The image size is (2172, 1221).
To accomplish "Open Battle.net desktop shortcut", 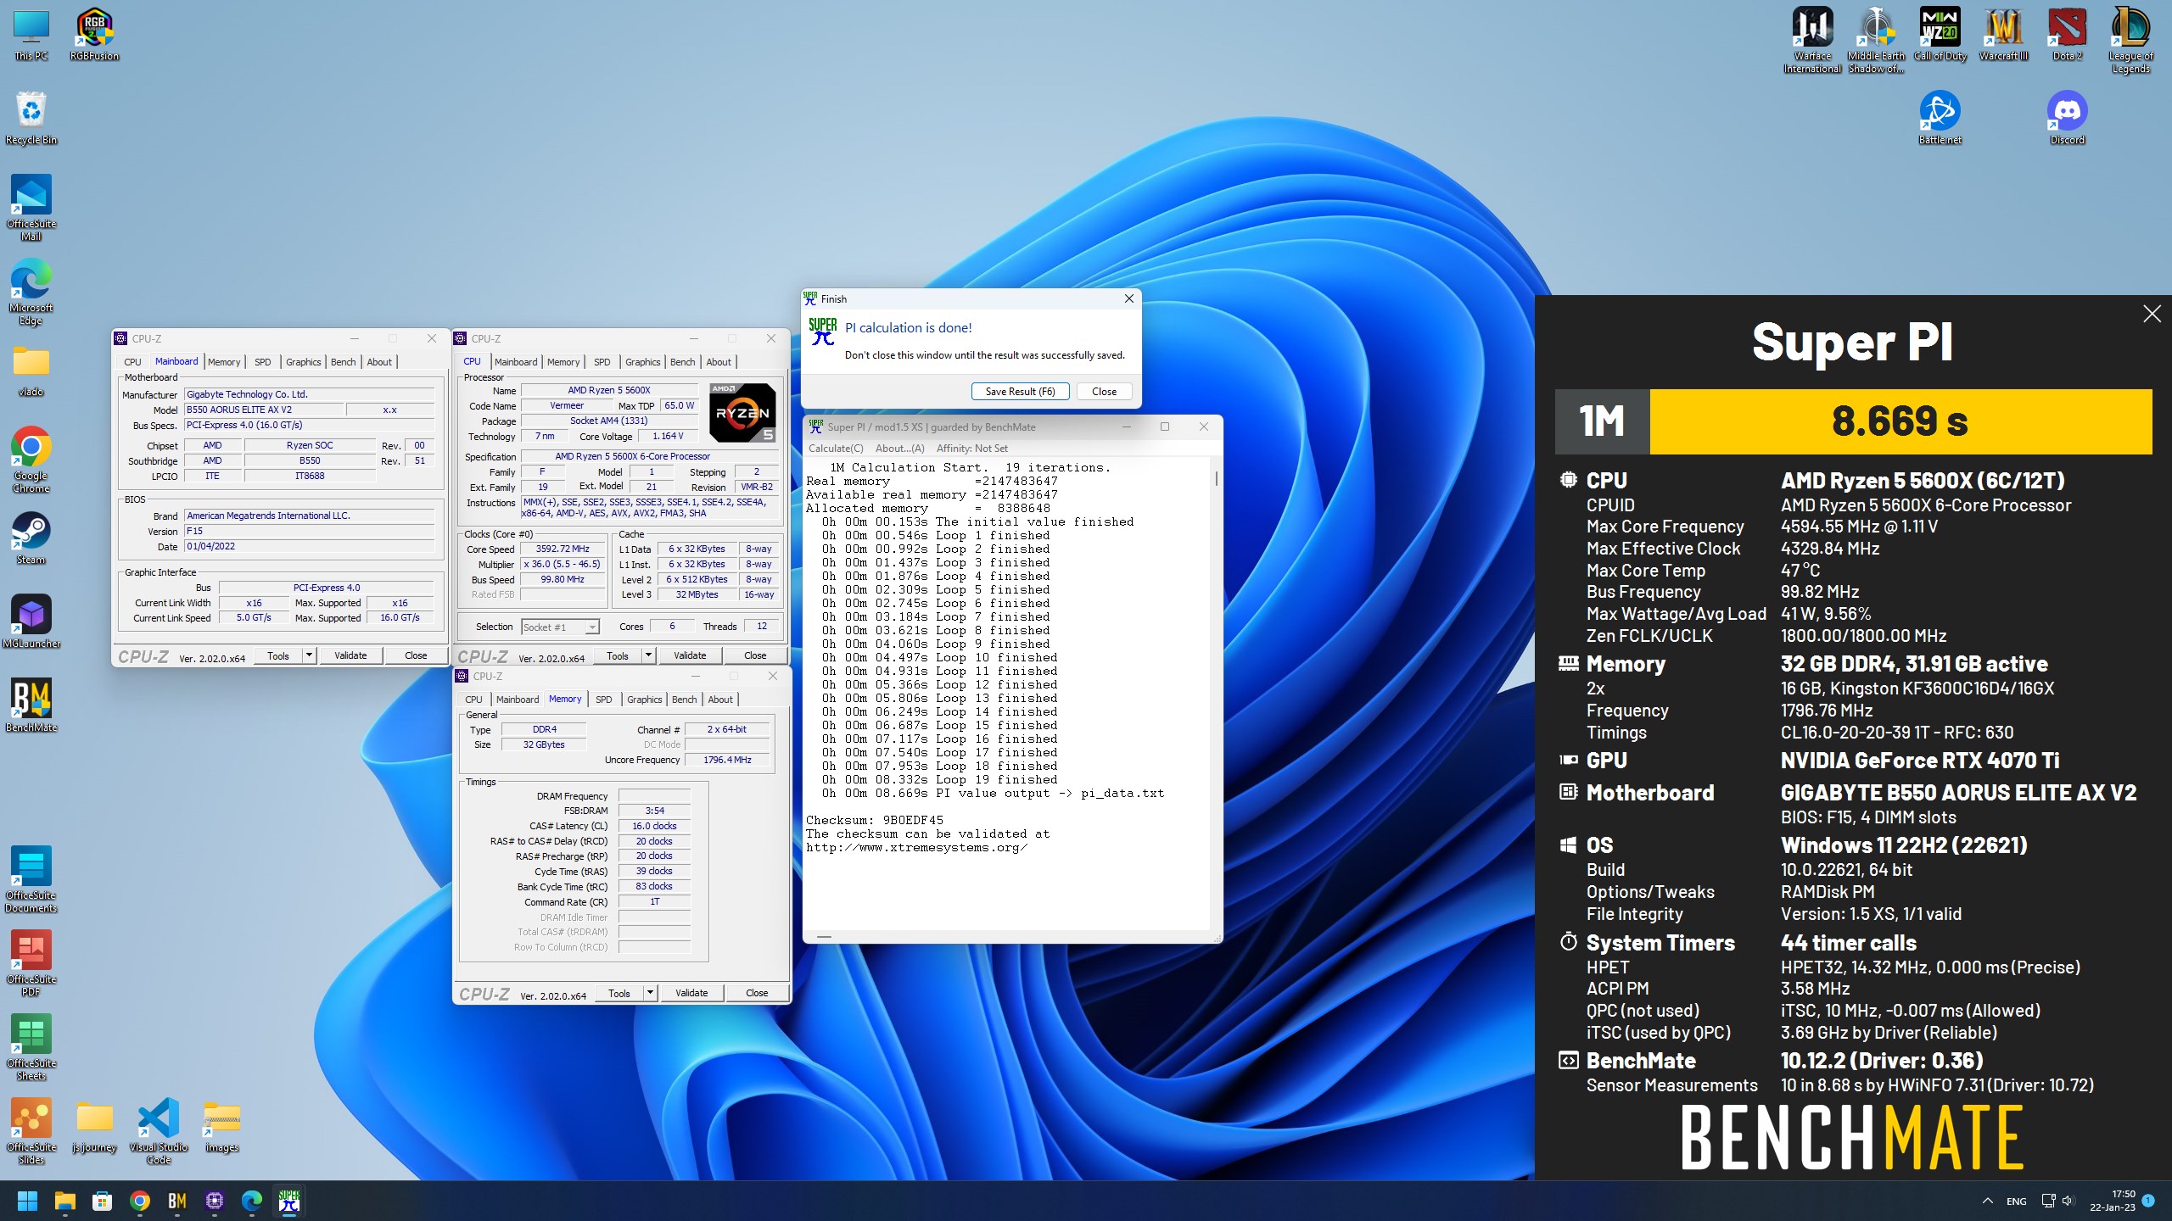I will [x=1940, y=118].
